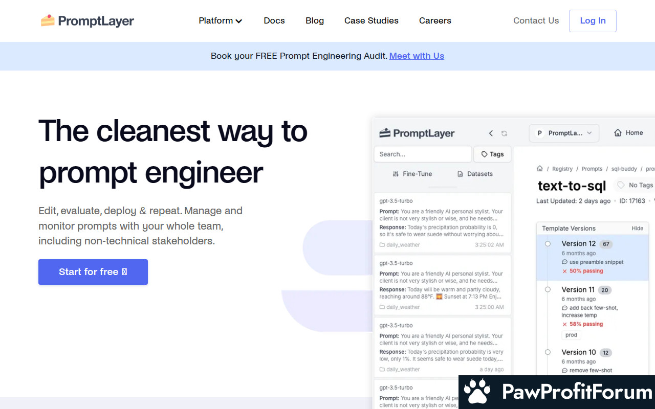Select the request logged at 3:25:00 AM
Image resolution: width=655 pixels, height=409 pixels.
click(x=442, y=285)
